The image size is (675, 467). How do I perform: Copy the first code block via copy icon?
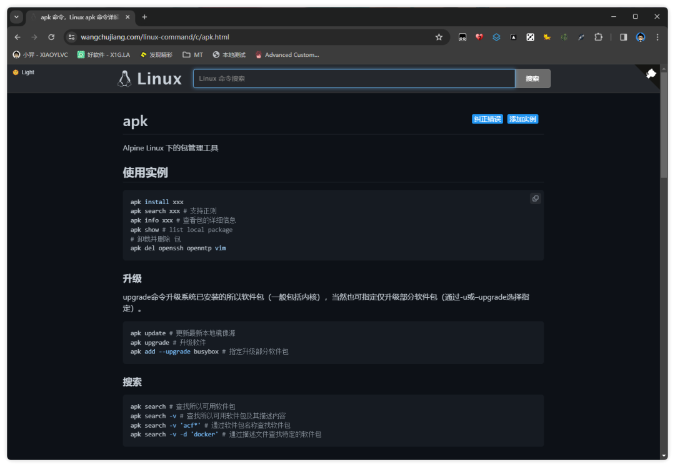pos(536,199)
